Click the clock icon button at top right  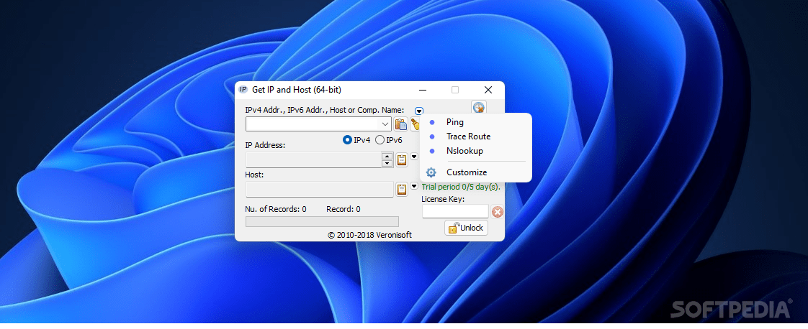[479, 108]
